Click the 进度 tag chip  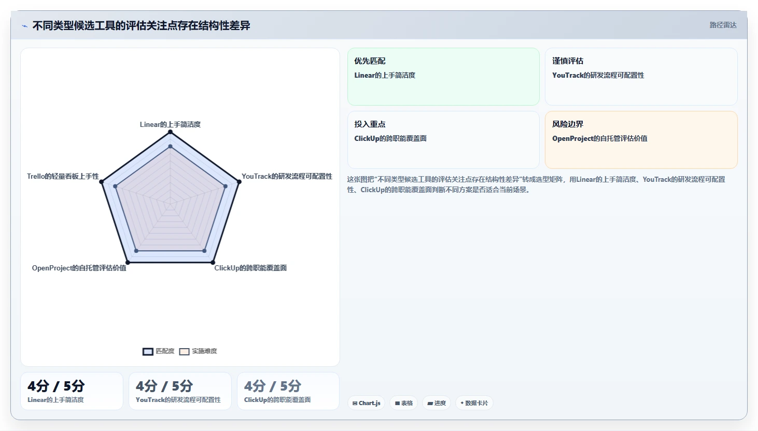437,403
